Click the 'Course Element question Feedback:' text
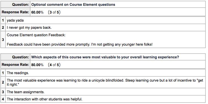The image size is (208, 104). pyautogui.click(x=36, y=35)
